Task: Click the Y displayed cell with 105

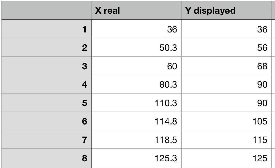Action: point(226,121)
